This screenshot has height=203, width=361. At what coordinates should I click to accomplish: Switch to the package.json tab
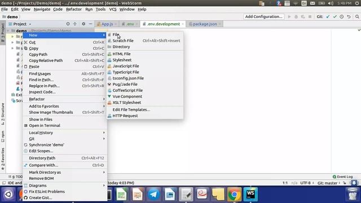coord(205,24)
